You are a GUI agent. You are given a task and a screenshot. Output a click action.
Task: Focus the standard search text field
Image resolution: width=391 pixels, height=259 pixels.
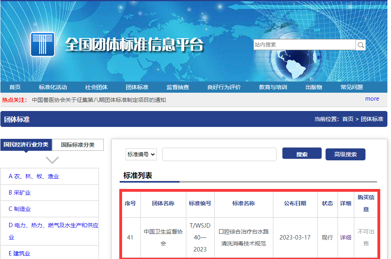[219, 154]
